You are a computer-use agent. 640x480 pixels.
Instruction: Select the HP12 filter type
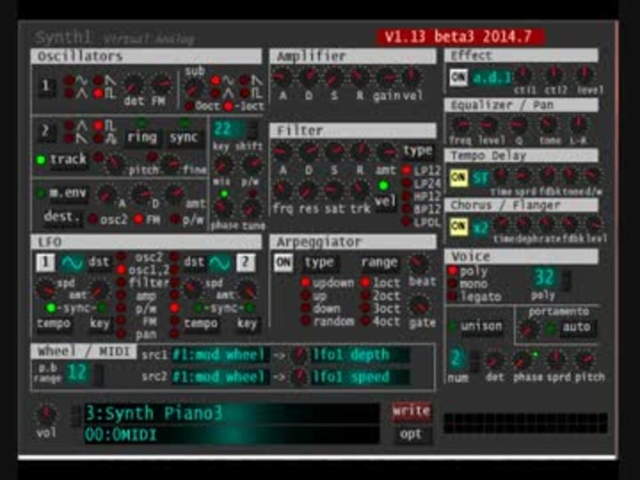(x=407, y=196)
